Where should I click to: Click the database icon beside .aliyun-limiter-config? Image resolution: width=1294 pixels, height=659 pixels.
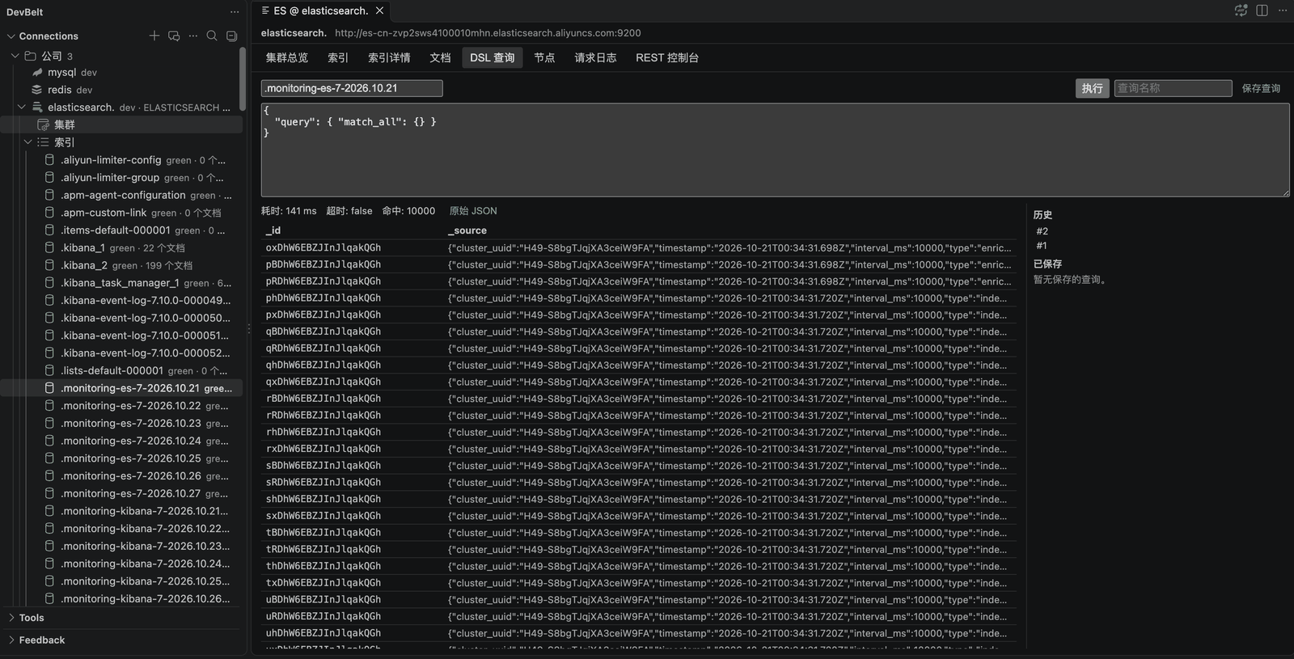coord(50,160)
